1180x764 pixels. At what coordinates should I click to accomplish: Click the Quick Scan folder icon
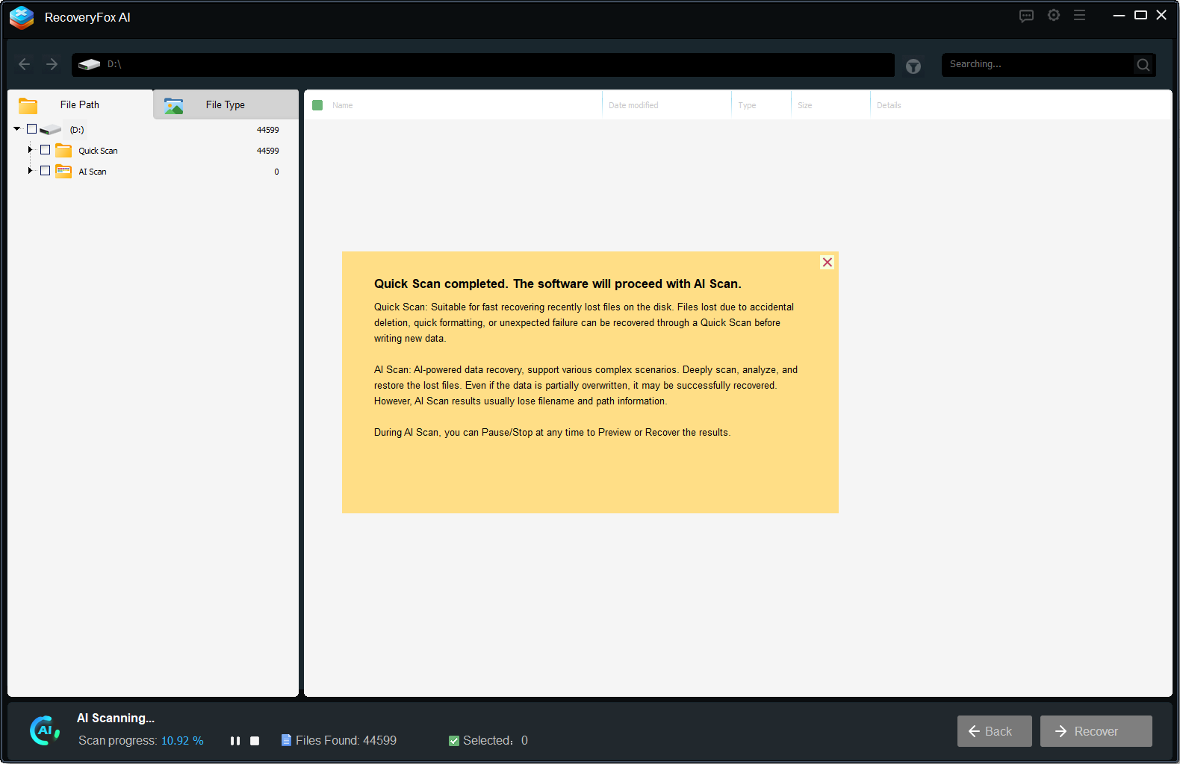click(x=63, y=151)
